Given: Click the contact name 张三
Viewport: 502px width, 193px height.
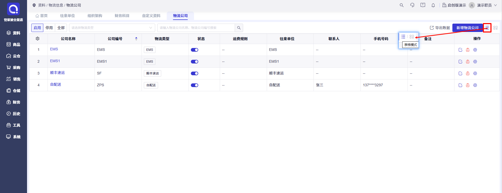Looking at the screenshot, I should pos(320,85).
